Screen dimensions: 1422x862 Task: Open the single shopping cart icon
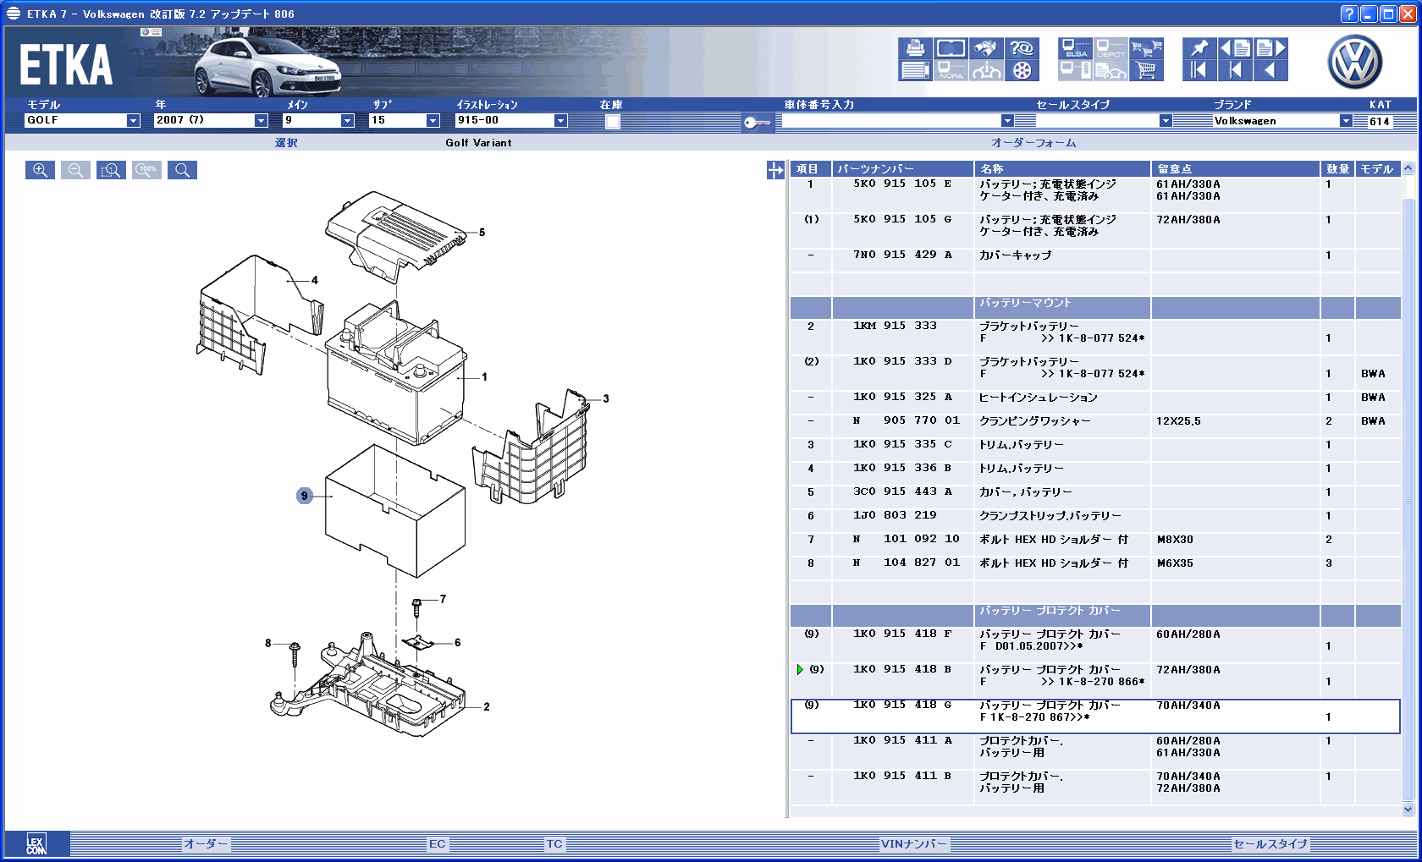coord(1146,71)
